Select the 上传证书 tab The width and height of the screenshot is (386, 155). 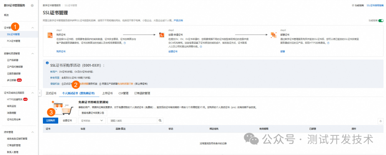point(107,93)
